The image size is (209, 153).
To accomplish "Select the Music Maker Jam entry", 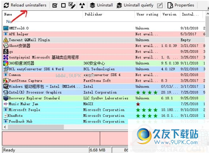I will (104, 104).
